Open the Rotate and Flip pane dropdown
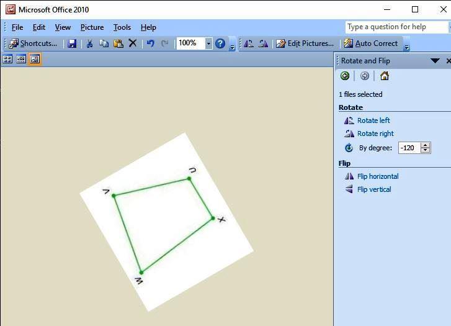 tap(435, 61)
